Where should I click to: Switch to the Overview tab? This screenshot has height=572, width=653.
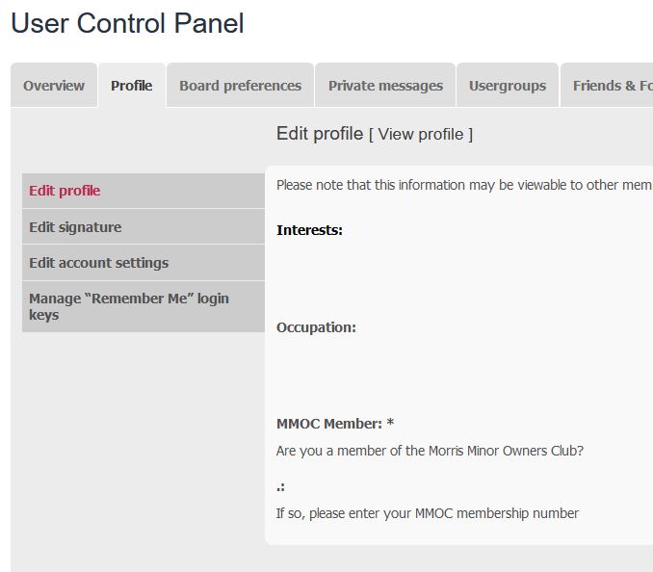pyautogui.click(x=54, y=86)
